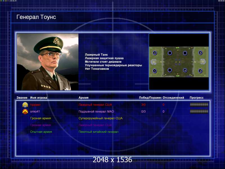Select player name 'onko41'
This screenshot has height=169, width=225.
[35, 112]
